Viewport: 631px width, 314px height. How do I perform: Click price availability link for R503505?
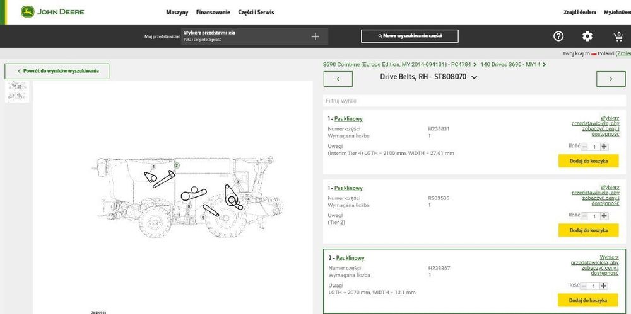[x=595, y=195]
